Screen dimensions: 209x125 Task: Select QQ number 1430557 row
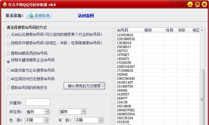[x=158, y=94]
